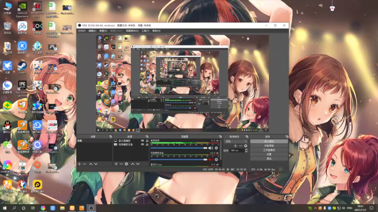Move the scene down with the arrow
378x212 pixels.
click(96, 164)
